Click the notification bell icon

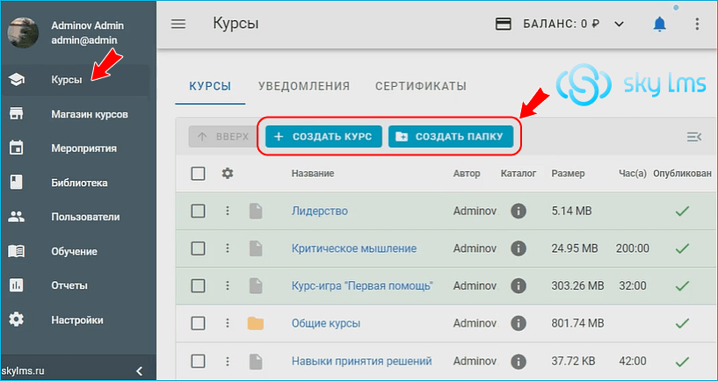[x=659, y=24]
